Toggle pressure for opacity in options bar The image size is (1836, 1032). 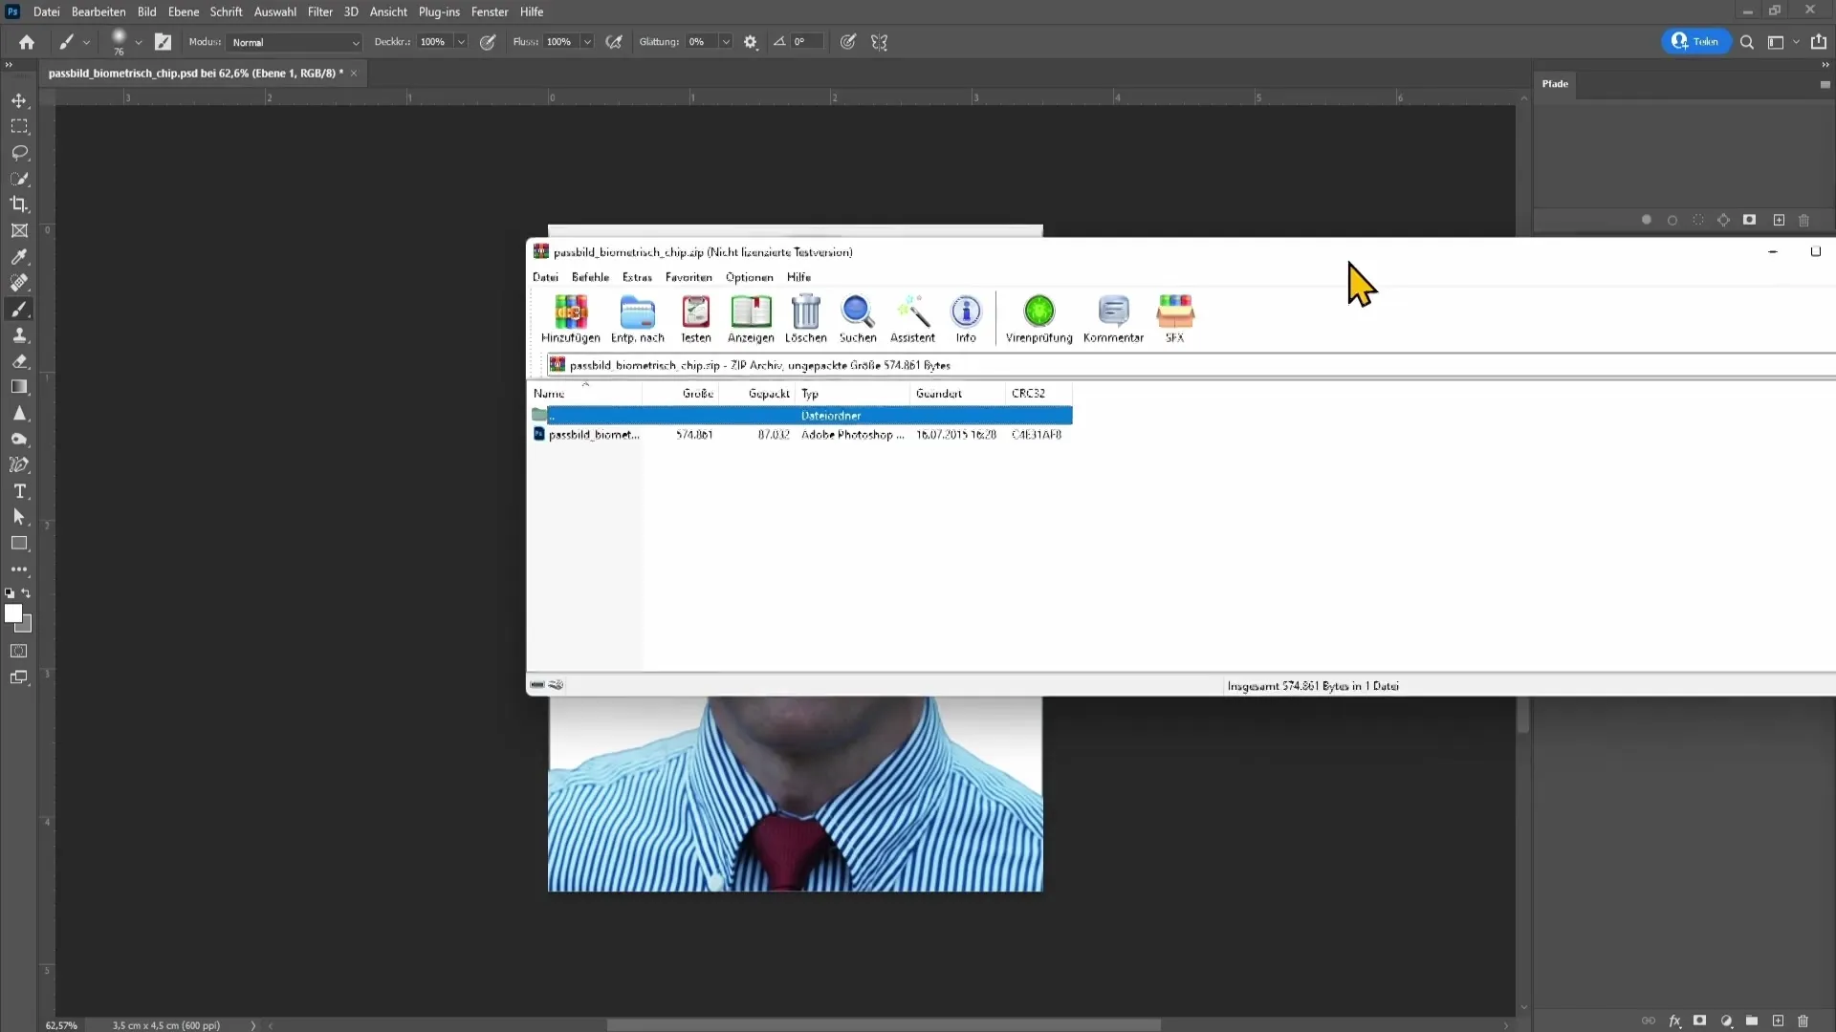click(488, 42)
